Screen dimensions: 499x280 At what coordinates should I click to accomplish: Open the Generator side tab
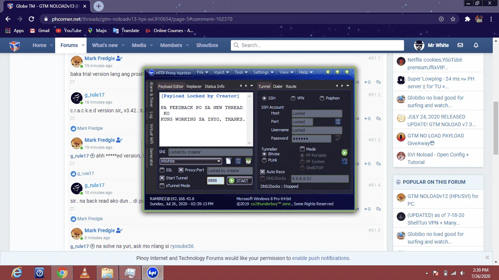(x=151, y=157)
